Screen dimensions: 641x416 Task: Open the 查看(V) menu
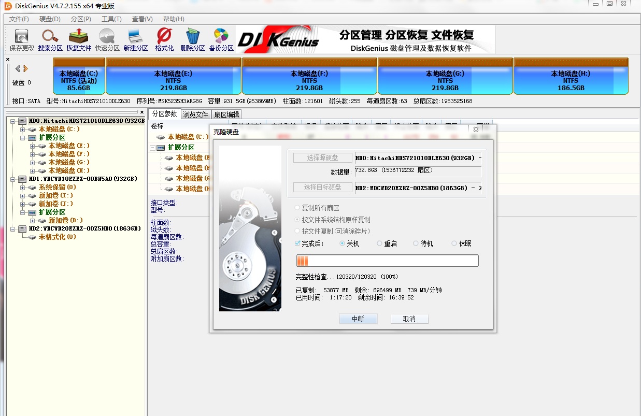[142, 19]
